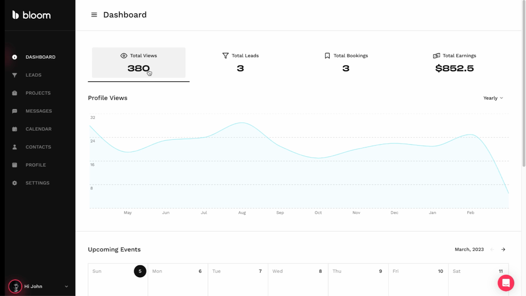
Task: Switch to the Total Leads tab
Action: click(x=240, y=62)
